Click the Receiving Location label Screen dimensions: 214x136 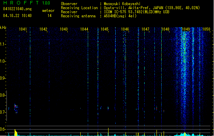[79, 8]
